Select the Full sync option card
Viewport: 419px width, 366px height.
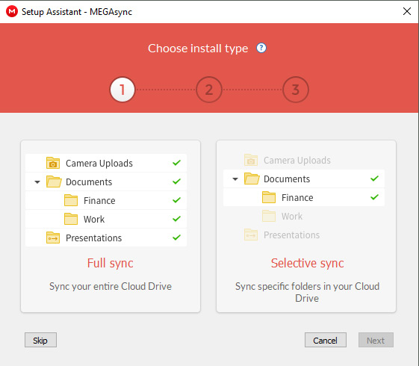click(x=111, y=226)
